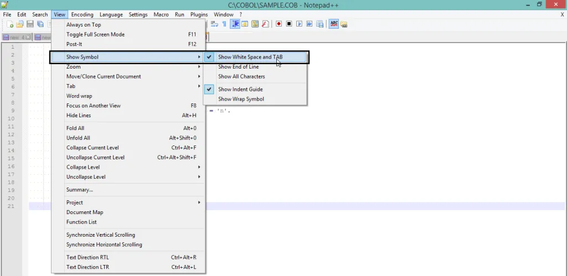Open the Plugins menu
Viewport: 567px width, 276px height.
pos(199,14)
